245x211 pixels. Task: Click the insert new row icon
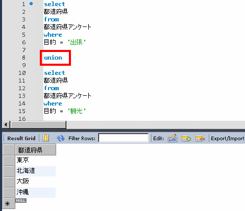point(186,138)
